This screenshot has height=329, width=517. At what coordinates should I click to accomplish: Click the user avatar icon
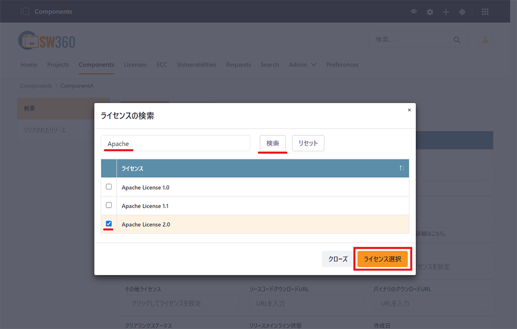(x=485, y=40)
